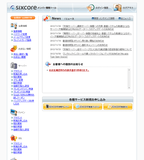Open 契約更新 under ドメイン section
Image resolution: width=144 pixels, height=160 pixels.
(x=18, y=124)
